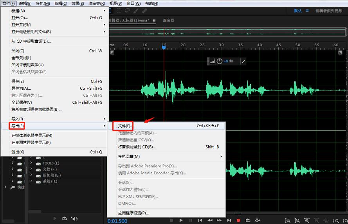Click the Fast Forward transport button
Viewport: 348px width, 224px height.
[x=219, y=220]
